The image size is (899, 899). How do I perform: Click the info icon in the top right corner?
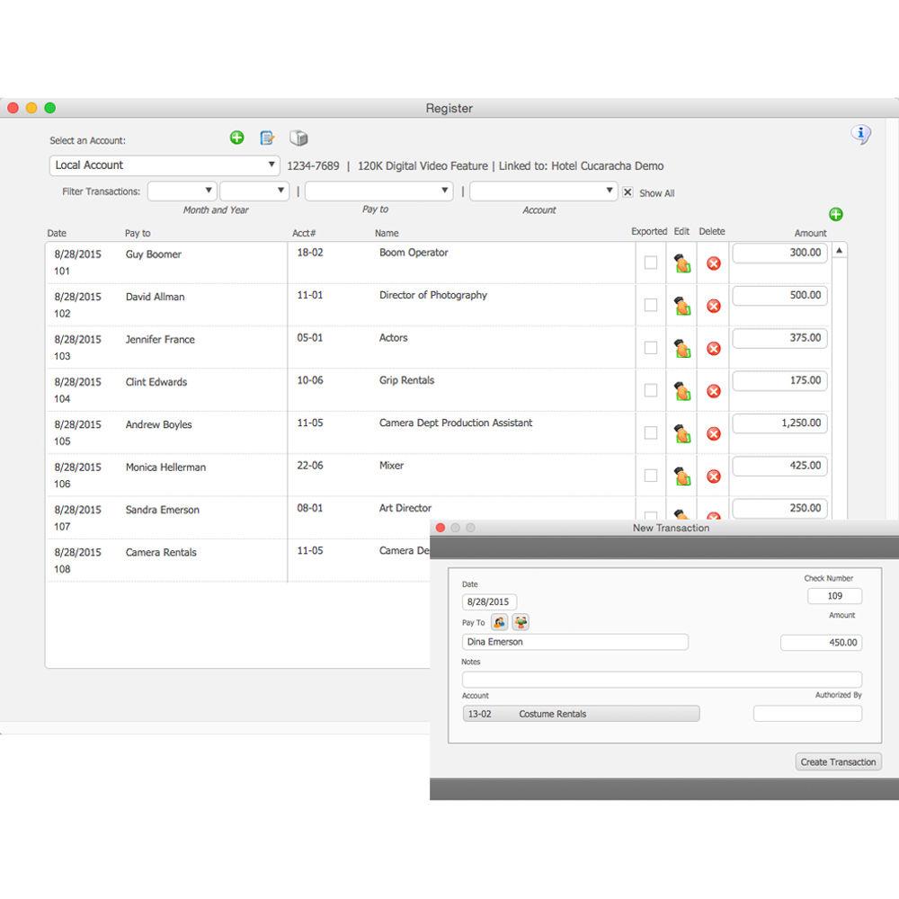click(x=860, y=133)
